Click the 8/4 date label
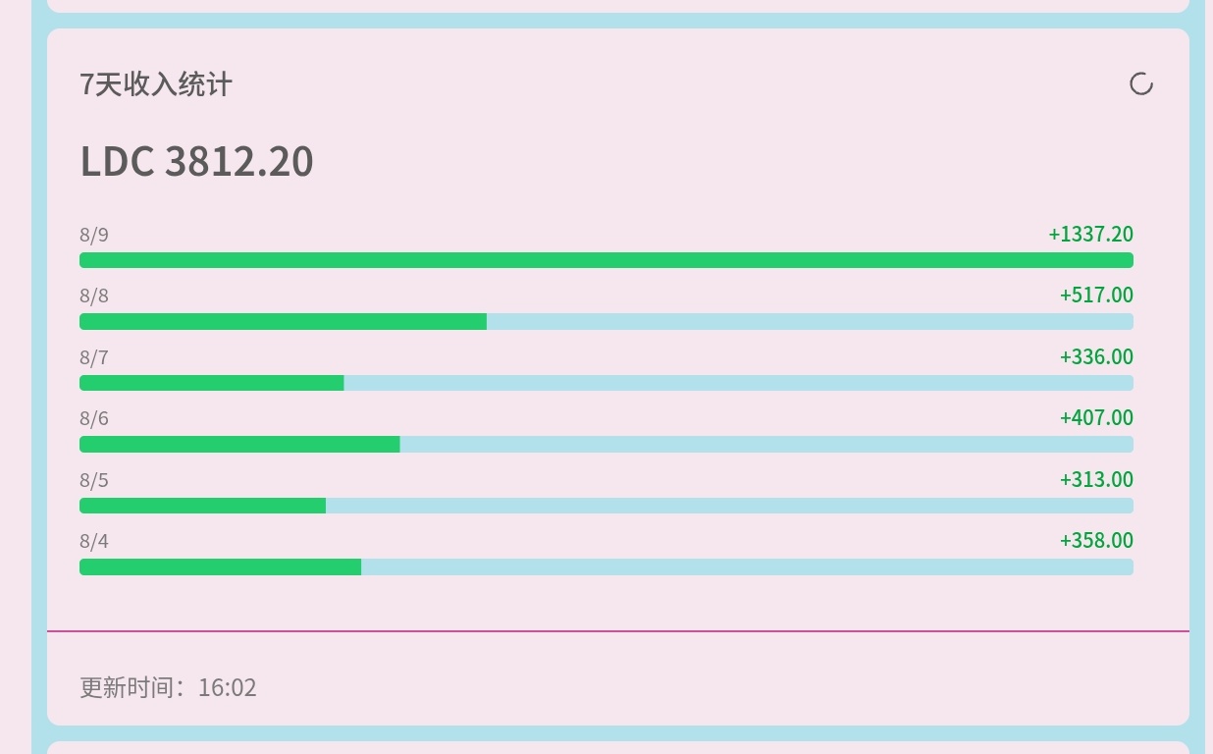This screenshot has height=754, width=1213. [94, 541]
